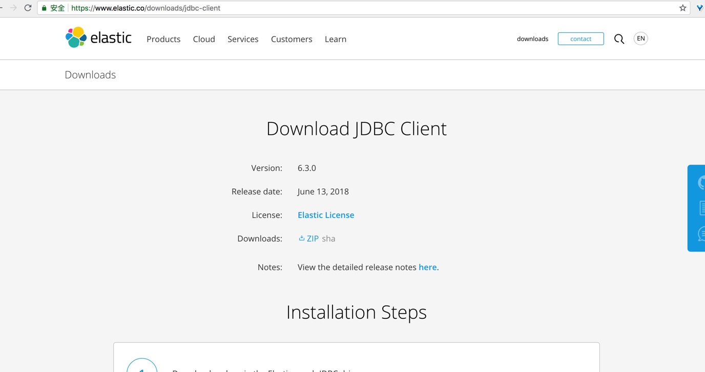Select the Customers menu item

[x=292, y=39]
